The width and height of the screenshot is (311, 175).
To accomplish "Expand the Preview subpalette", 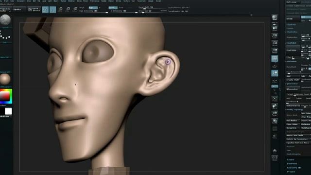I will [291, 172].
